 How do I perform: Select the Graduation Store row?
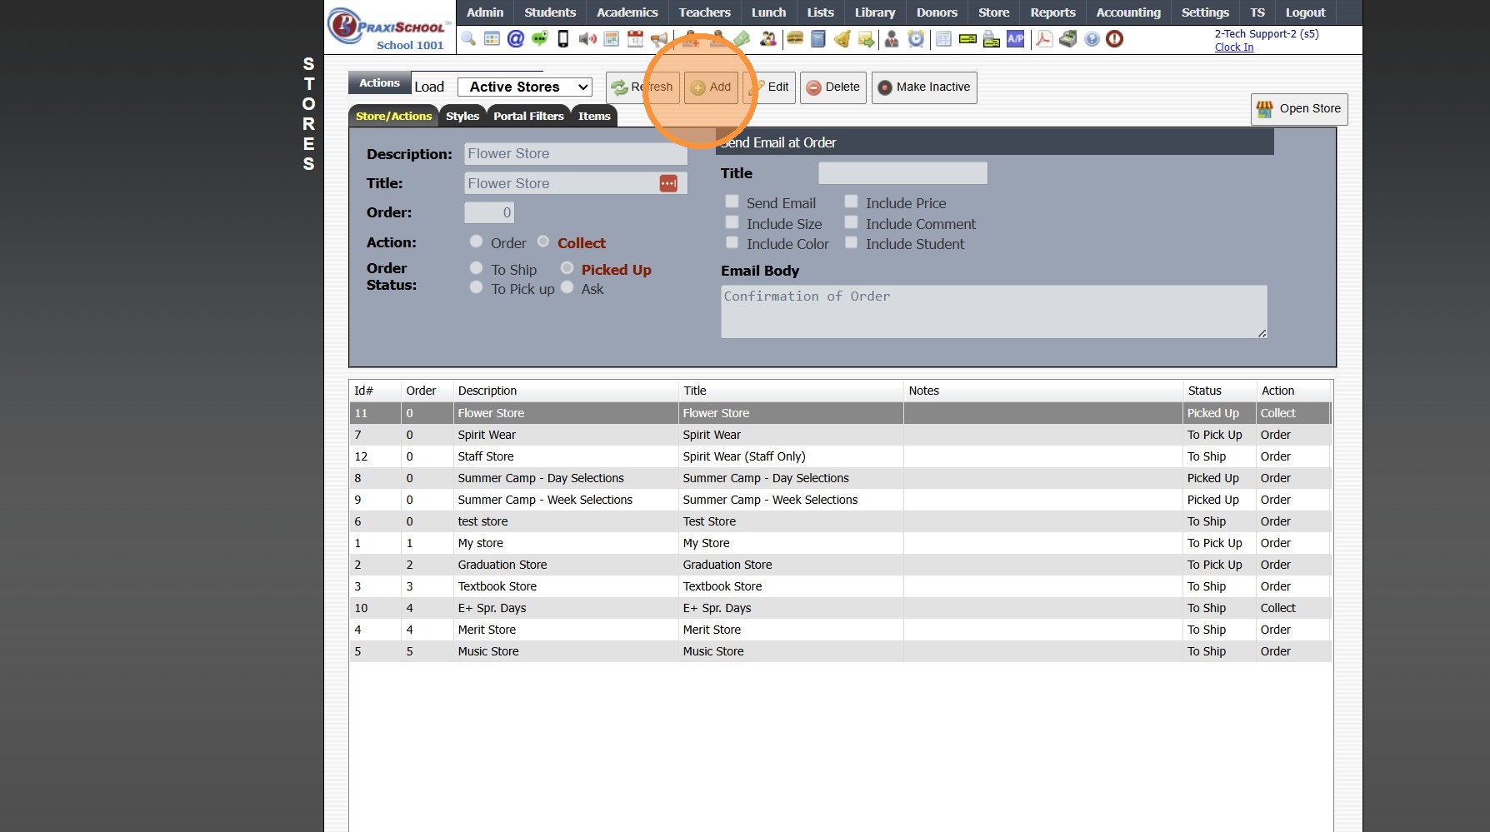pos(840,565)
